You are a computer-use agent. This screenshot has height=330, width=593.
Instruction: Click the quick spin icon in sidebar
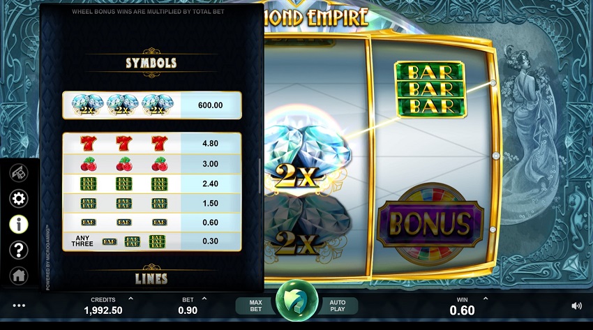pos(19,173)
